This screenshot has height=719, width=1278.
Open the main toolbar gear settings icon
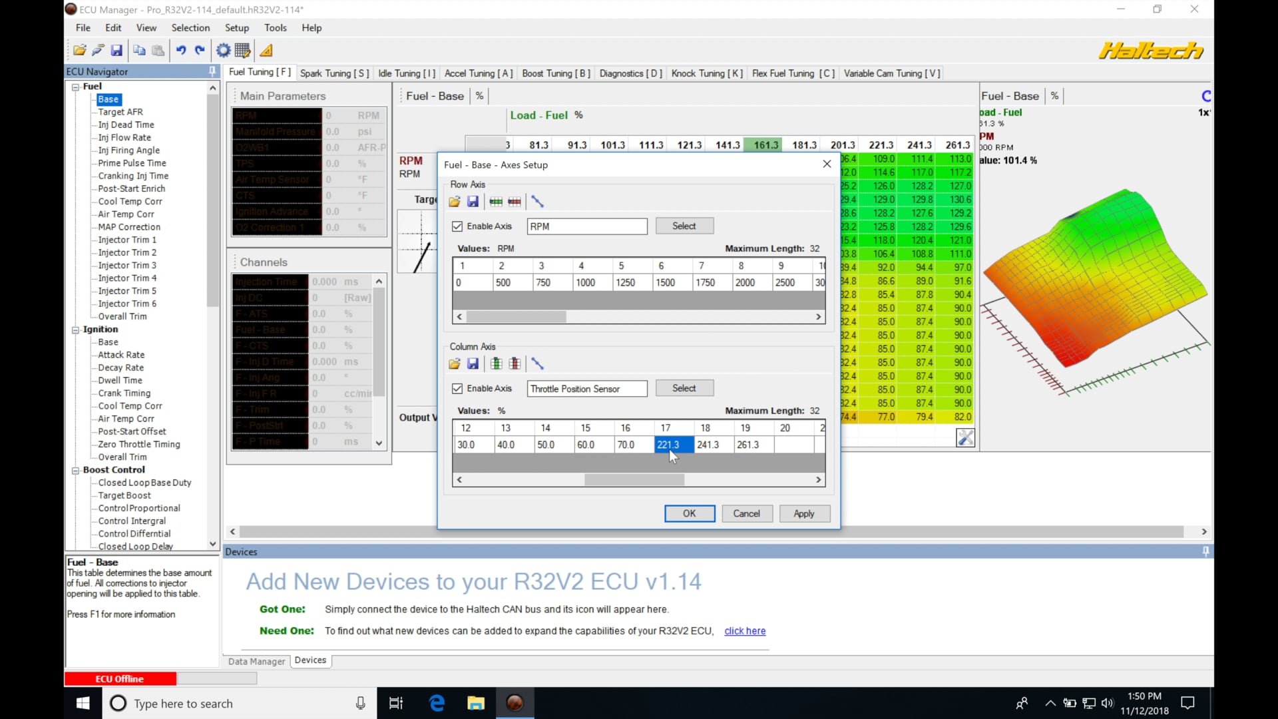click(x=224, y=51)
